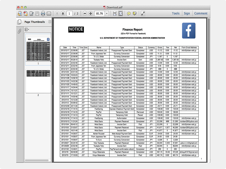Zoom out with the minus button
226x169 pixels.
[x=85, y=14]
